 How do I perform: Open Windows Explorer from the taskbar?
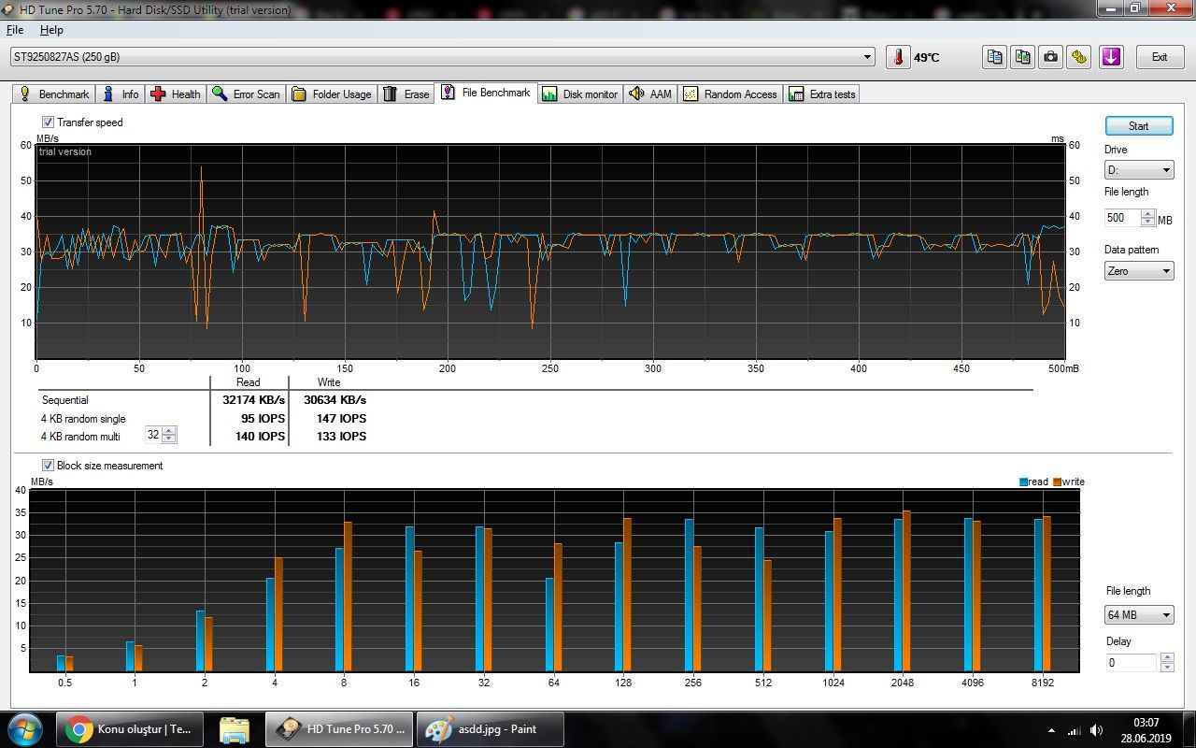click(234, 729)
